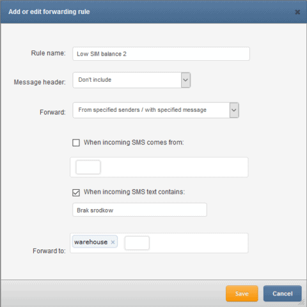Click the dialog resize grip corner

(303, 303)
